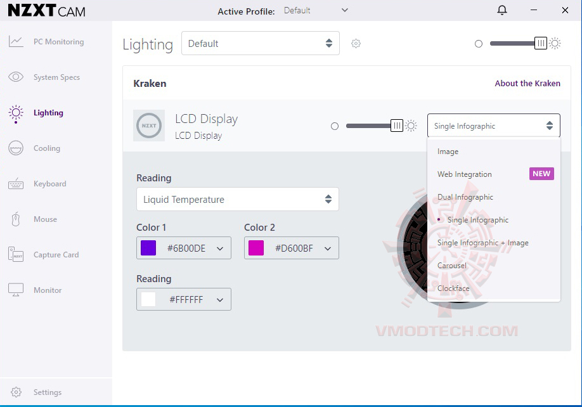Open notifications bell icon
Screen dimensions: 582x407
pyautogui.click(x=502, y=10)
